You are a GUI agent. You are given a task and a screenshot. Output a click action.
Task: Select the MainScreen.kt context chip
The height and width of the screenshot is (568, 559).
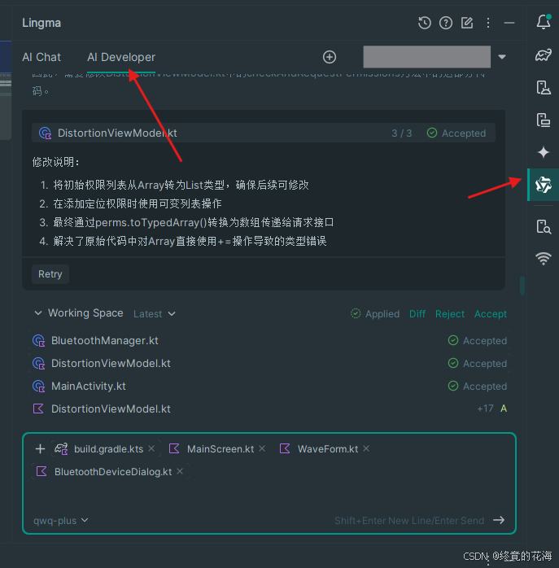[x=217, y=449]
